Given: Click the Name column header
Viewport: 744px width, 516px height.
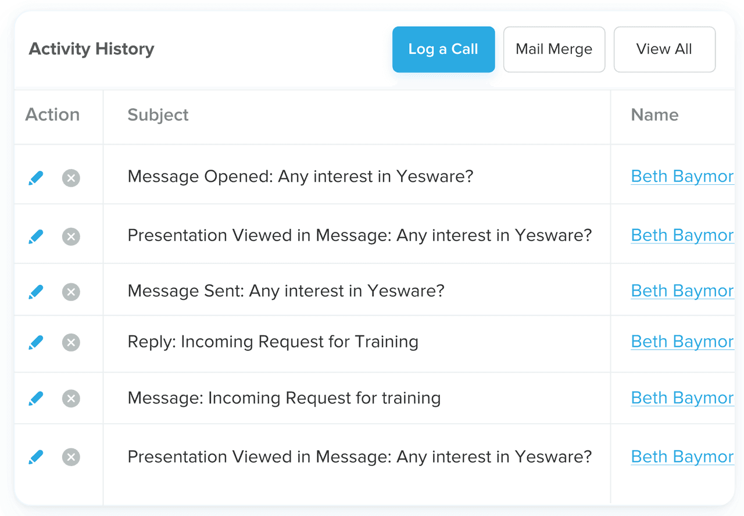Looking at the screenshot, I should (654, 115).
